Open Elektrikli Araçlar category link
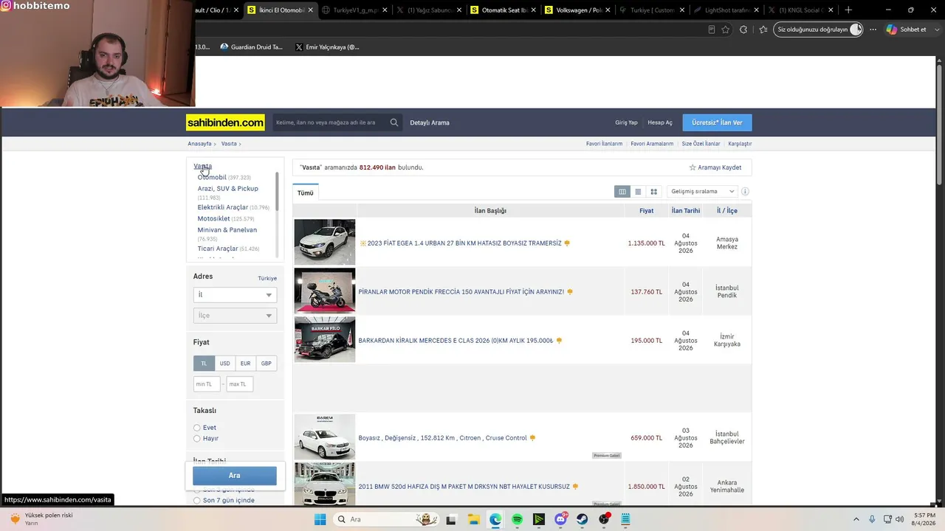945x531 pixels. pos(223,207)
